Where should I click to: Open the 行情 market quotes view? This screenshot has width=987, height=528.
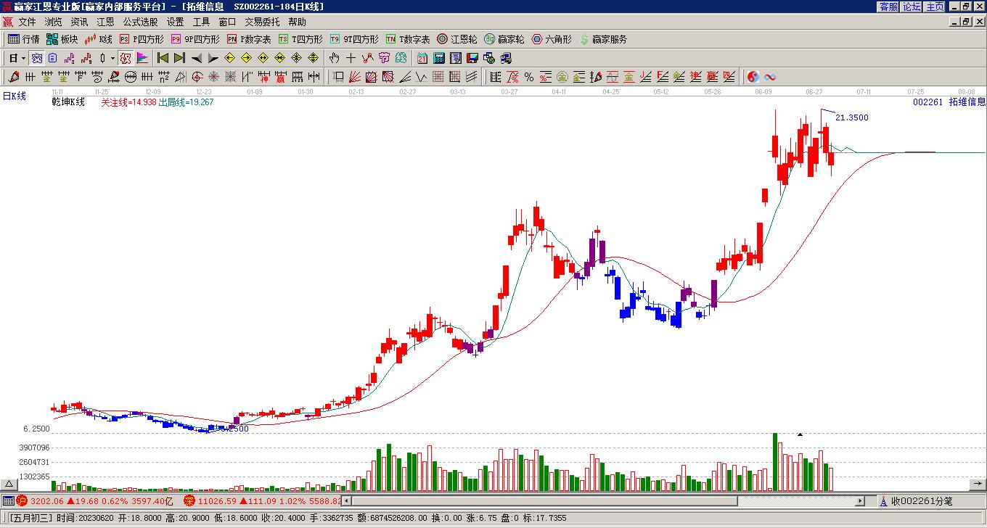[24, 39]
